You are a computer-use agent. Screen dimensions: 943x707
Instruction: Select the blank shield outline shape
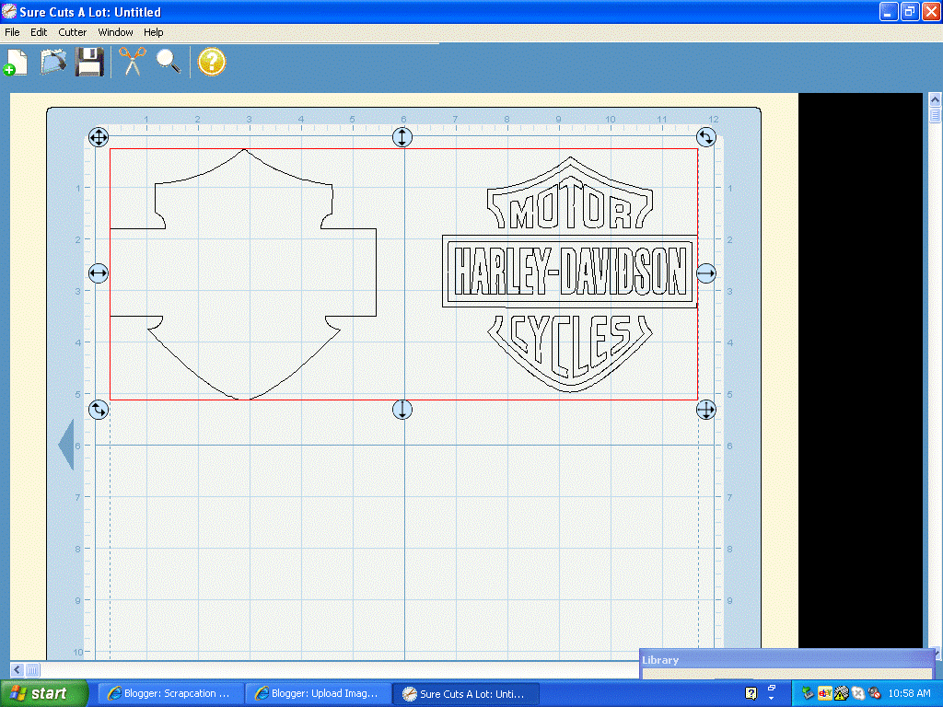(243, 273)
